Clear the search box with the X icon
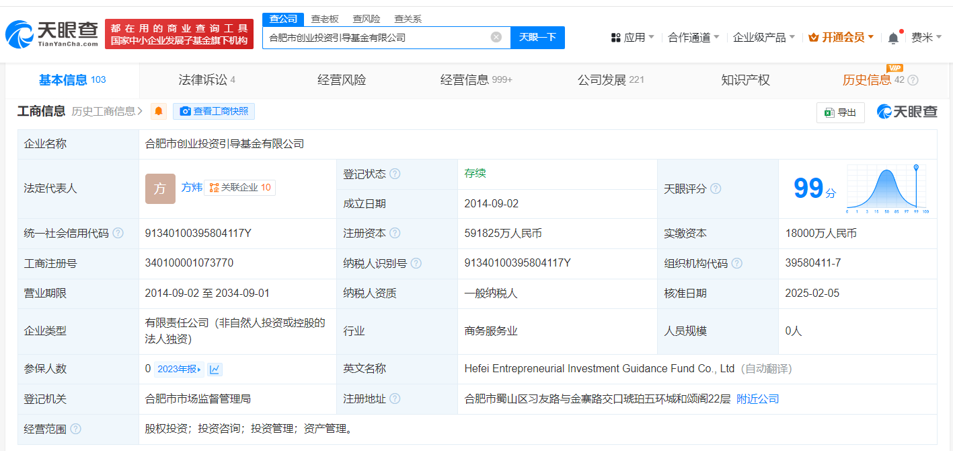The image size is (953, 451). [496, 38]
